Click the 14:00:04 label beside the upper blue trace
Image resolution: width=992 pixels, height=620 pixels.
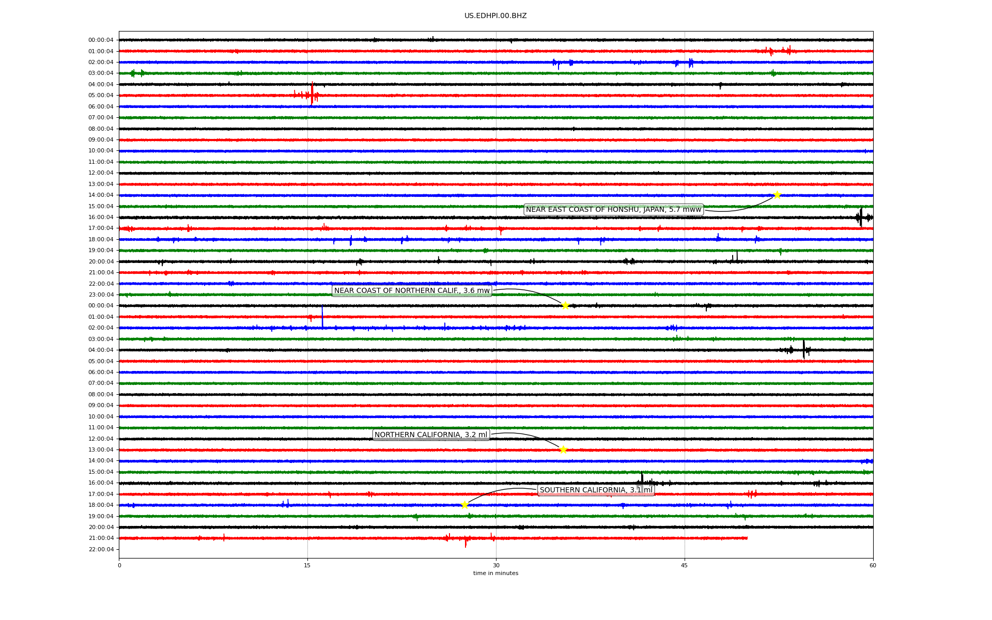[101, 195]
